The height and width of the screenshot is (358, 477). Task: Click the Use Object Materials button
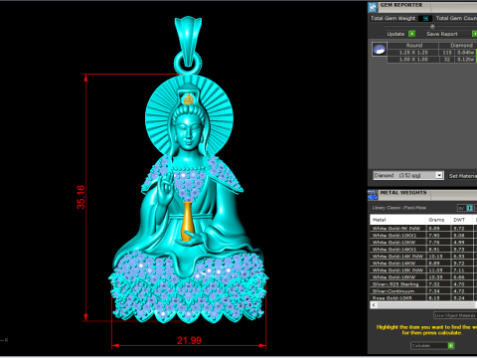click(x=455, y=315)
